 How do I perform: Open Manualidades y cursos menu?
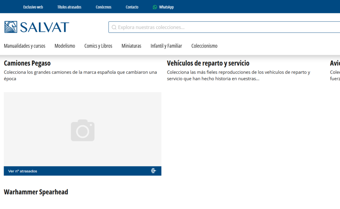click(x=25, y=46)
